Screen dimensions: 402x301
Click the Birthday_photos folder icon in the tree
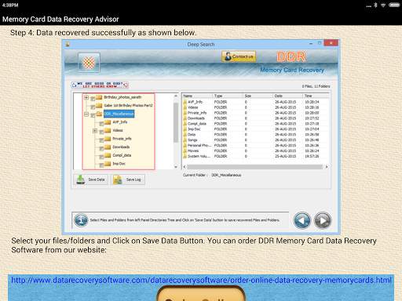[99, 97]
